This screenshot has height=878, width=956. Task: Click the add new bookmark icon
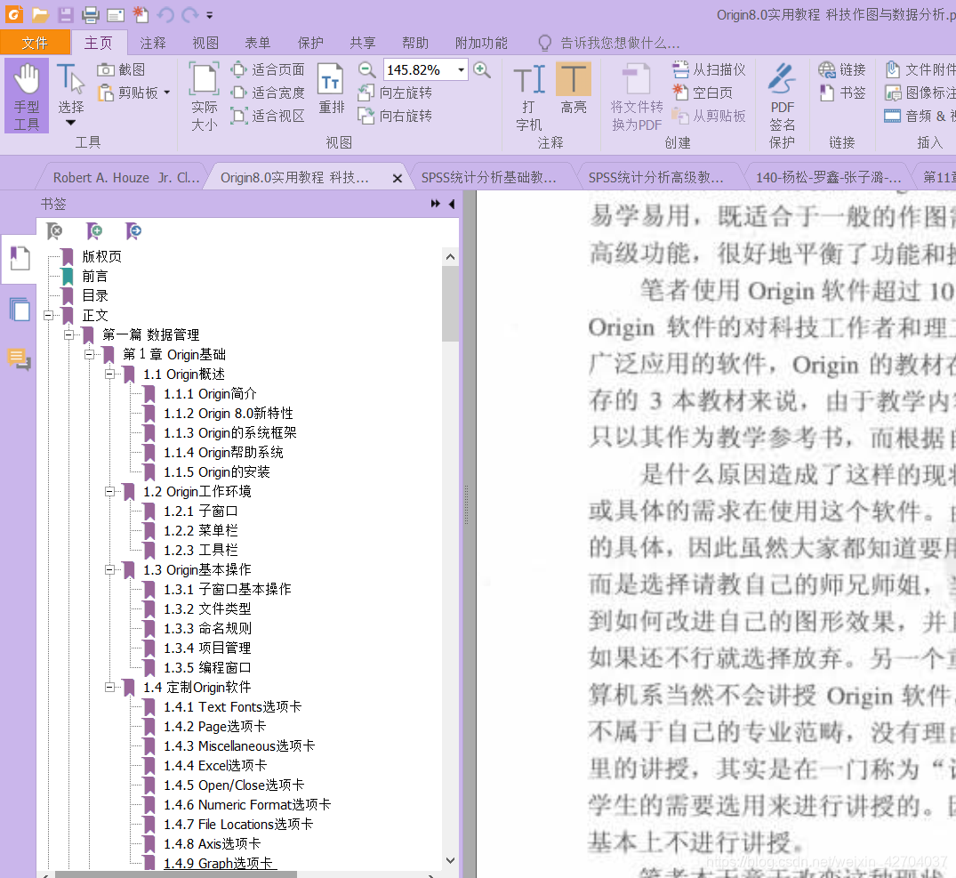coord(94,230)
